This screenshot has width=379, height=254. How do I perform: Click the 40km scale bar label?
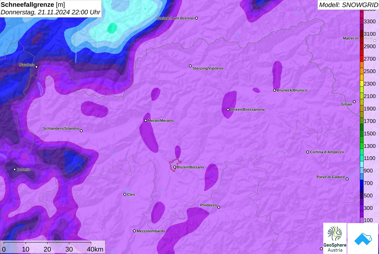(95, 249)
